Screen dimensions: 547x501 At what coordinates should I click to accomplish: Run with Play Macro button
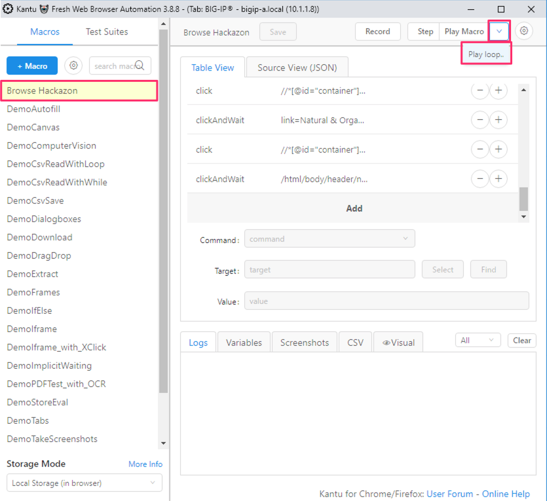464,31
